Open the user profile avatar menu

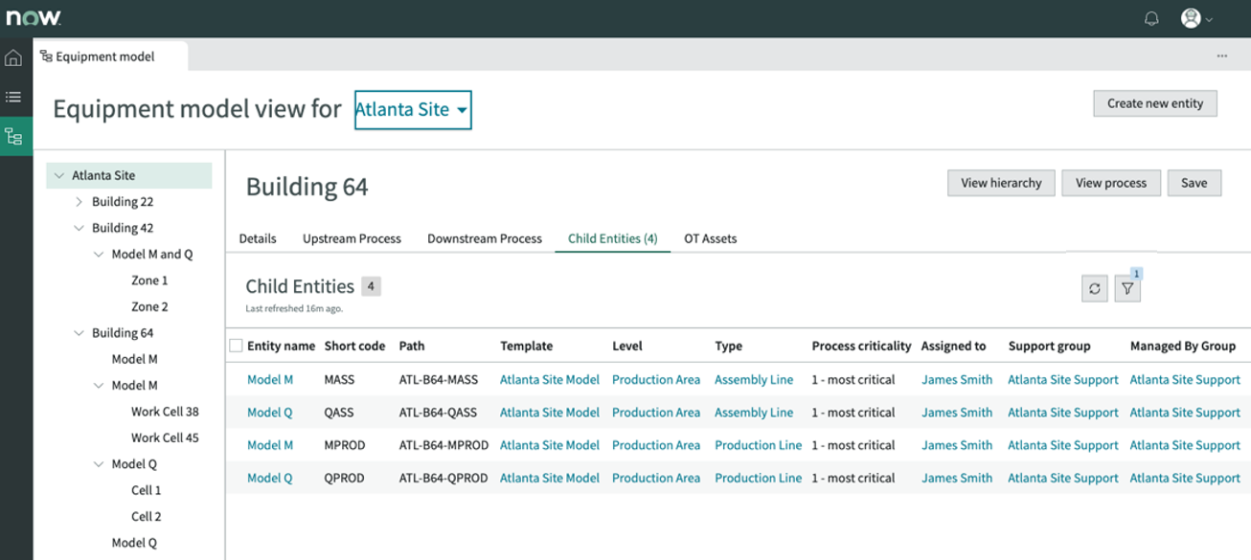point(1196,18)
